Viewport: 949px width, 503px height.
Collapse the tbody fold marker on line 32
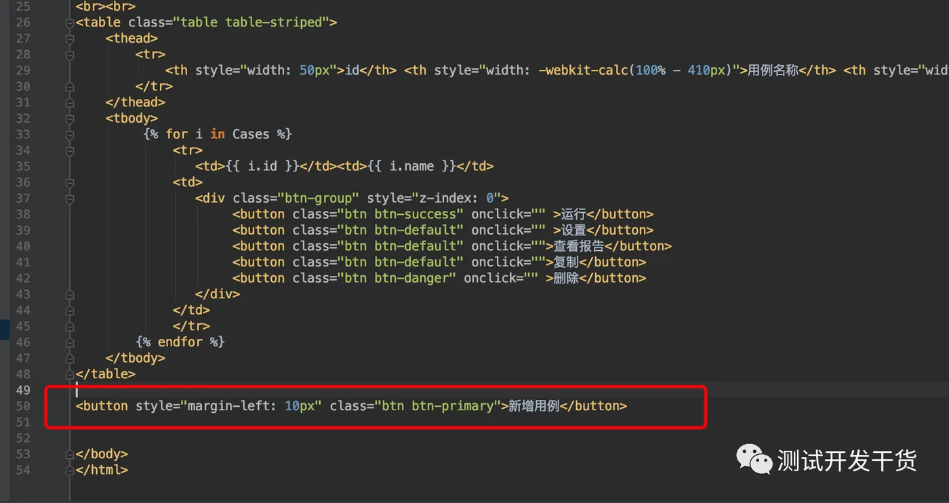tap(69, 119)
